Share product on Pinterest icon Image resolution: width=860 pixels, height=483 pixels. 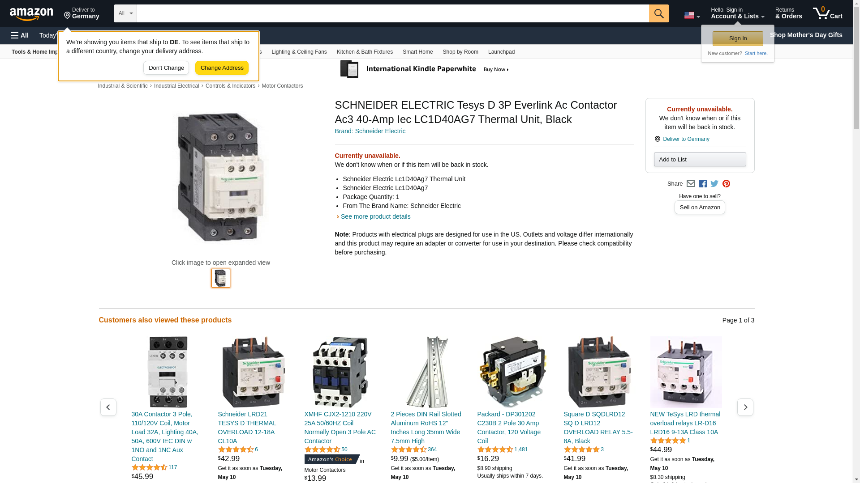[x=726, y=184]
